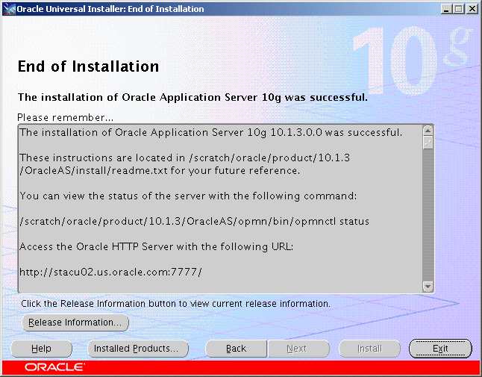Open the Help button
The image size is (482, 377).
point(41,349)
